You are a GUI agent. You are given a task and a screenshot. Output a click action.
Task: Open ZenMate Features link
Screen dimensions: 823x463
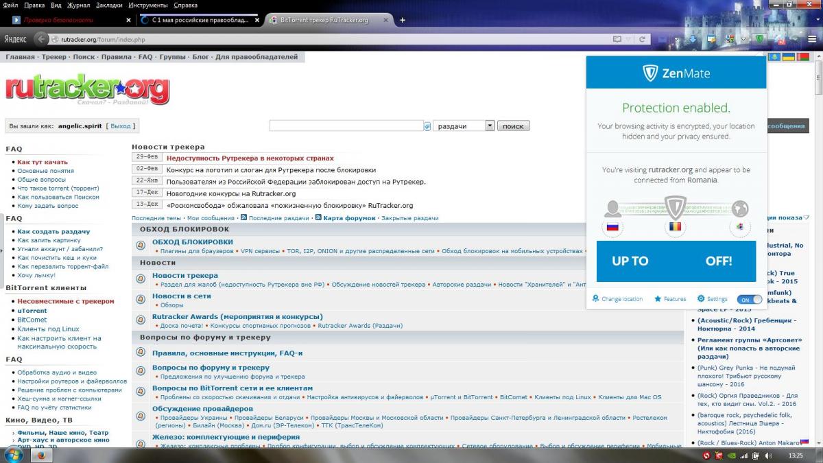click(670, 299)
